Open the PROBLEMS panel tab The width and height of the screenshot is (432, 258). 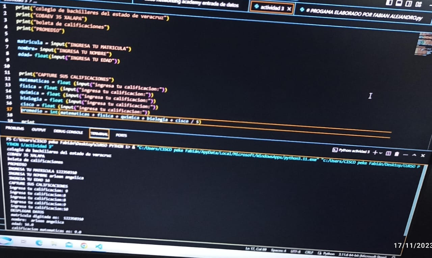coord(15,128)
